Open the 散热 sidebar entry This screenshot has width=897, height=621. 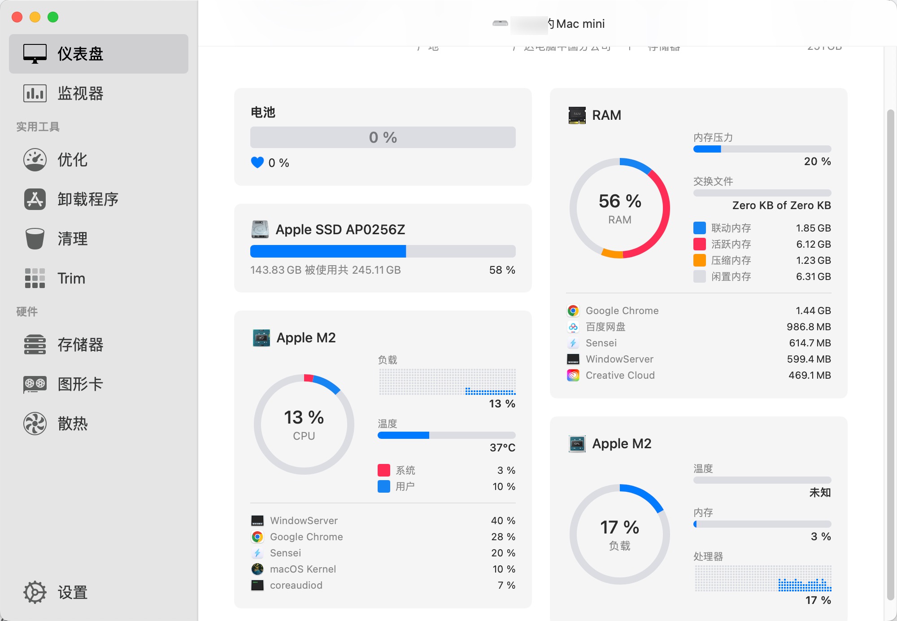tap(99, 424)
